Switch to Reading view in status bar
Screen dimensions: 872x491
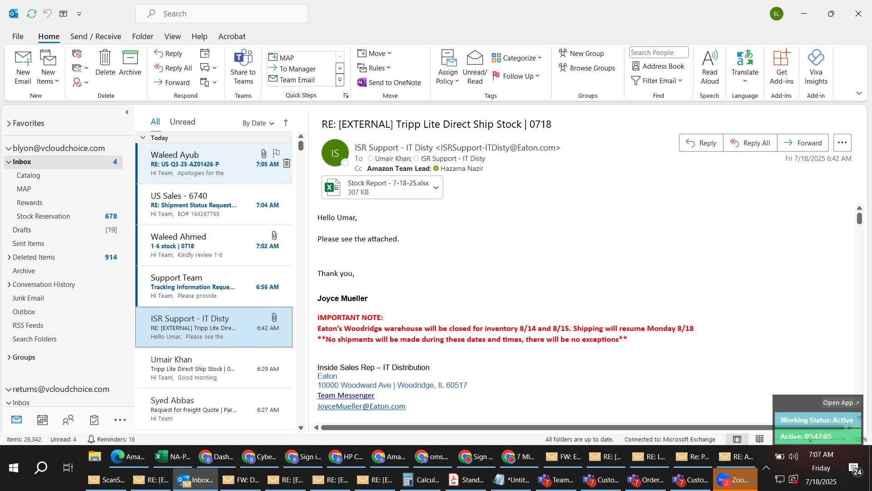759,439
